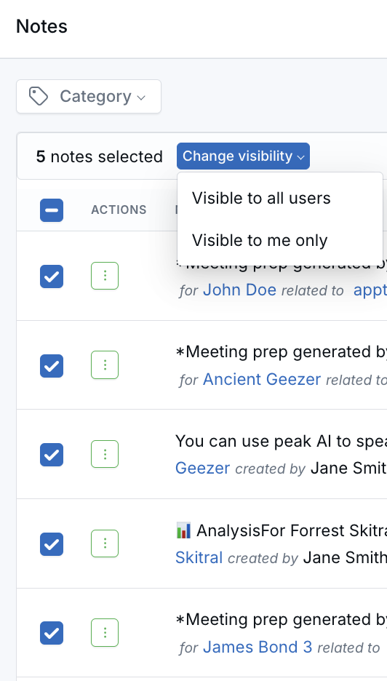This screenshot has width=387, height=681.
Task: Open the James Bond 3 contact link
Action: (x=258, y=647)
